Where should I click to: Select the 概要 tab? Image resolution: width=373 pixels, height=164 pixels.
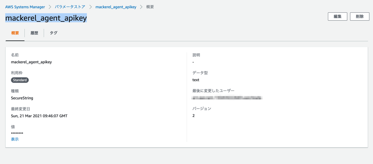click(15, 33)
